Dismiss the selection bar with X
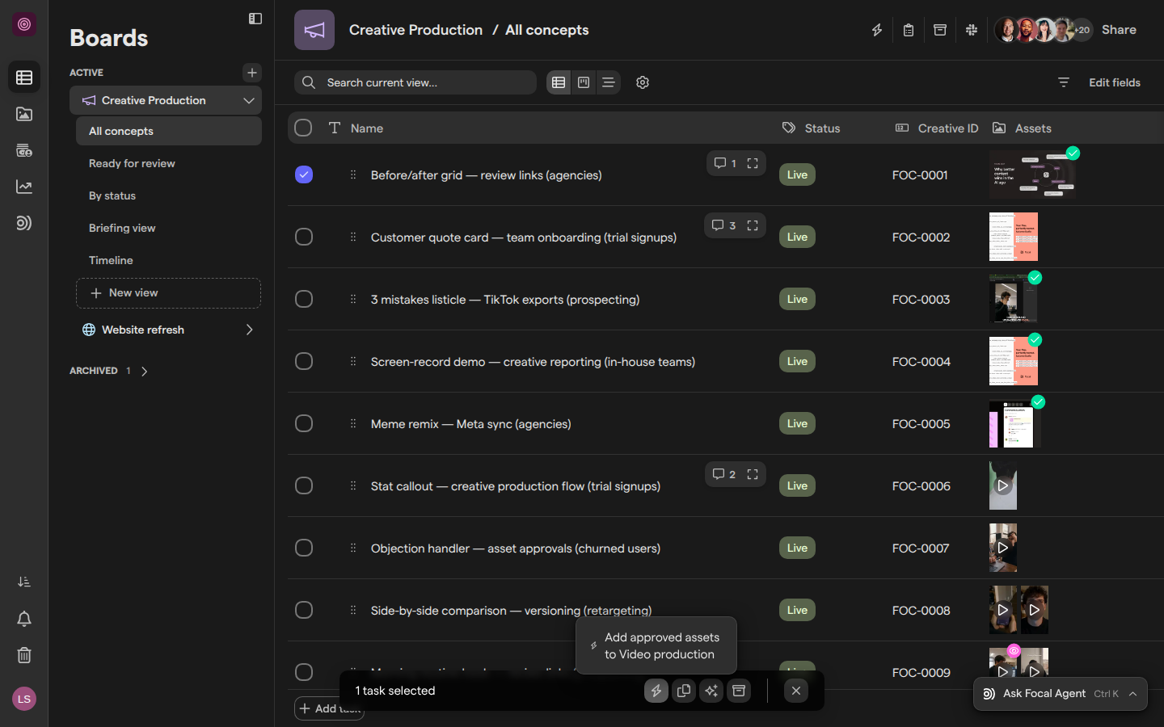1164x727 pixels. (796, 691)
